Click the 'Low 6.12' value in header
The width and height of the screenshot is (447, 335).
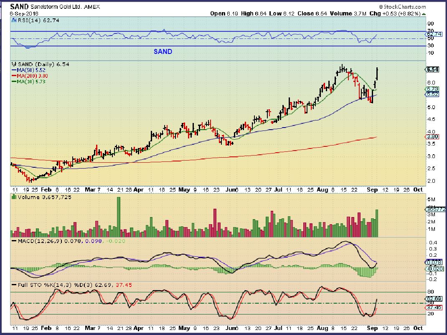point(282,13)
